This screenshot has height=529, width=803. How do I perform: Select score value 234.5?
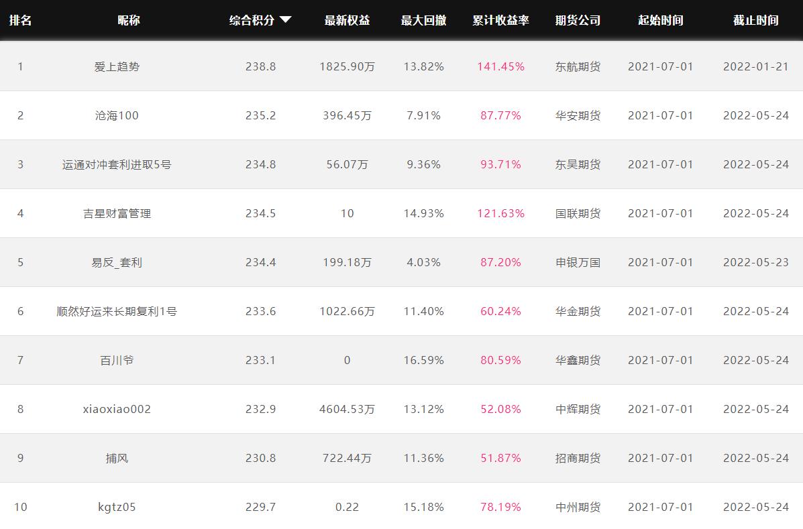261,213
